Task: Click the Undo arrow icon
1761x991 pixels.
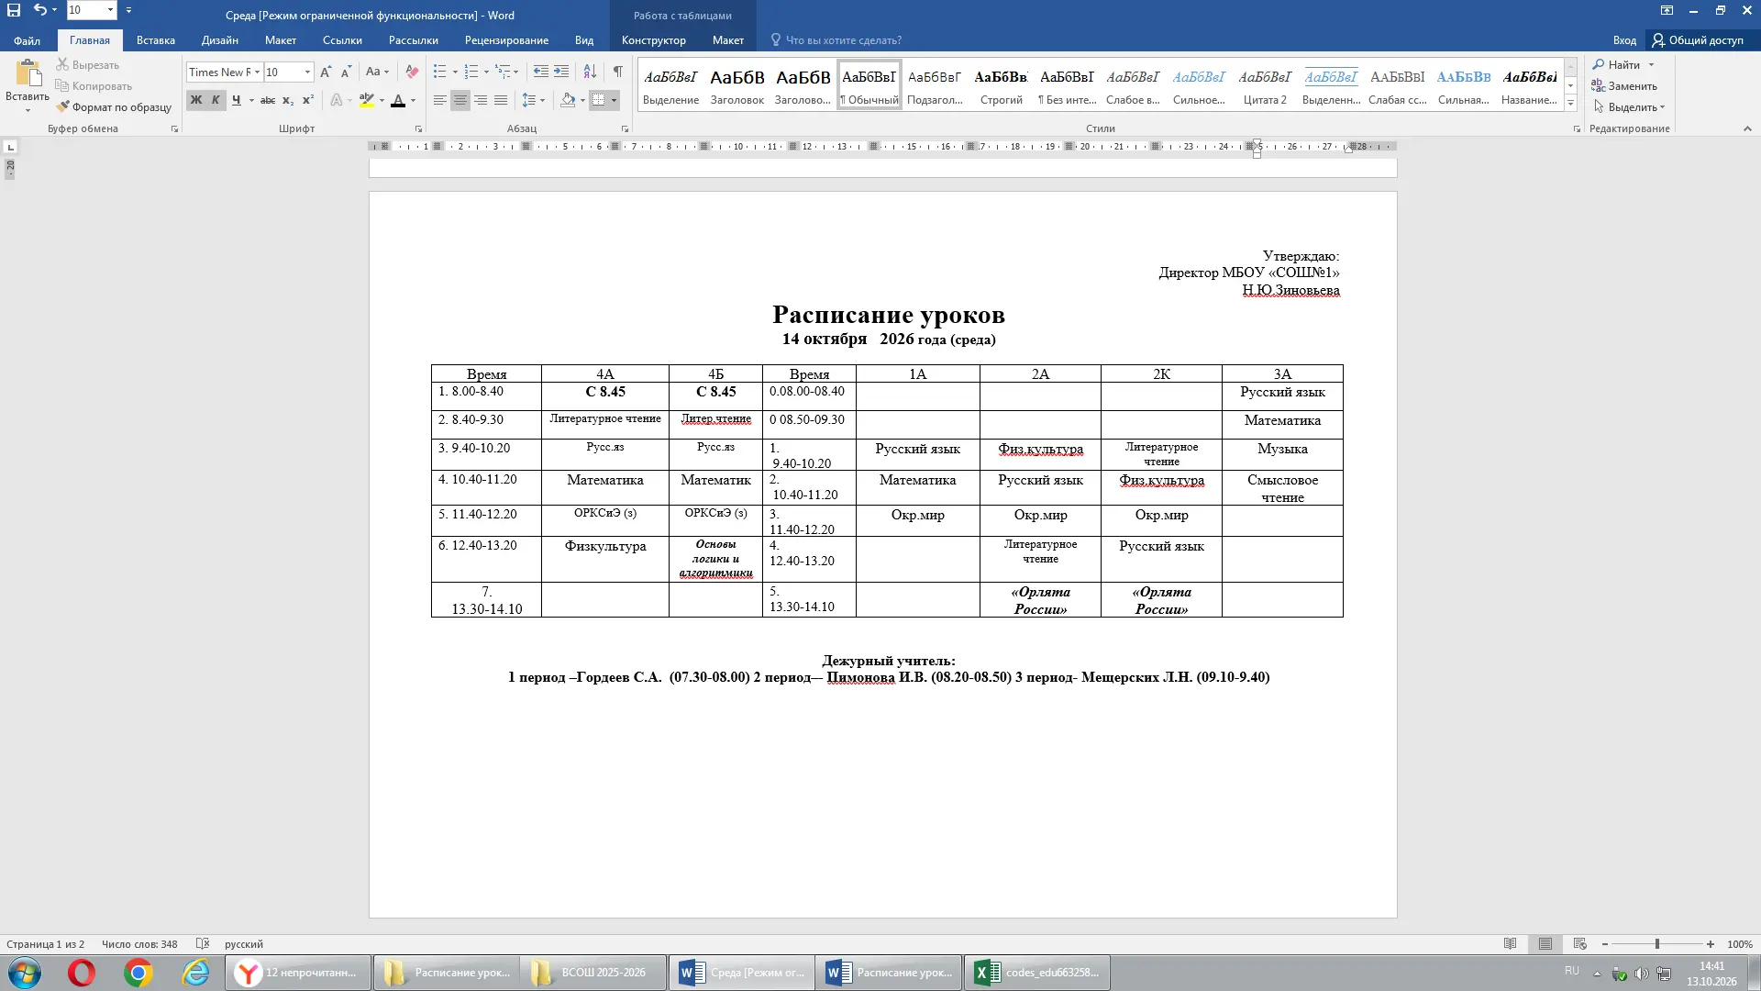Action: (39, 10)
